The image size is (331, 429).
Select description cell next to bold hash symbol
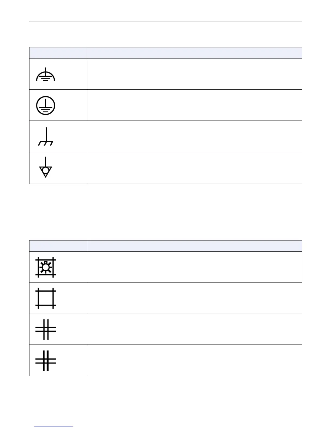(194, 360)
